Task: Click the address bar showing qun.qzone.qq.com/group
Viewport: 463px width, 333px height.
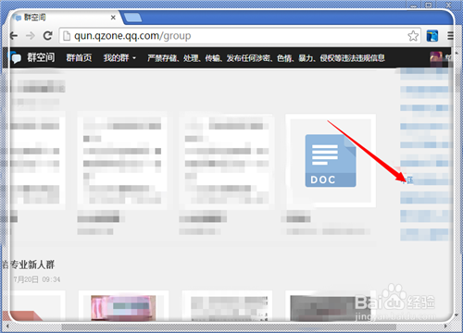Action: point(234,36)
